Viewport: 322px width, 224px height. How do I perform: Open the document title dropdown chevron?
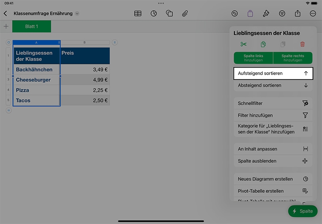point(77,13)
